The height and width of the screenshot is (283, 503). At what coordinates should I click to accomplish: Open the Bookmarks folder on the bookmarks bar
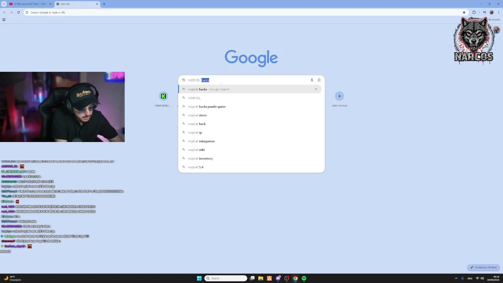(494, 20)
